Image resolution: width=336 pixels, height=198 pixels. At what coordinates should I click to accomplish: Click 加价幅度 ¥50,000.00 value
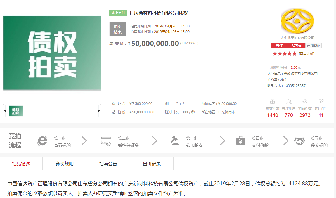click(x=228, y=103)
